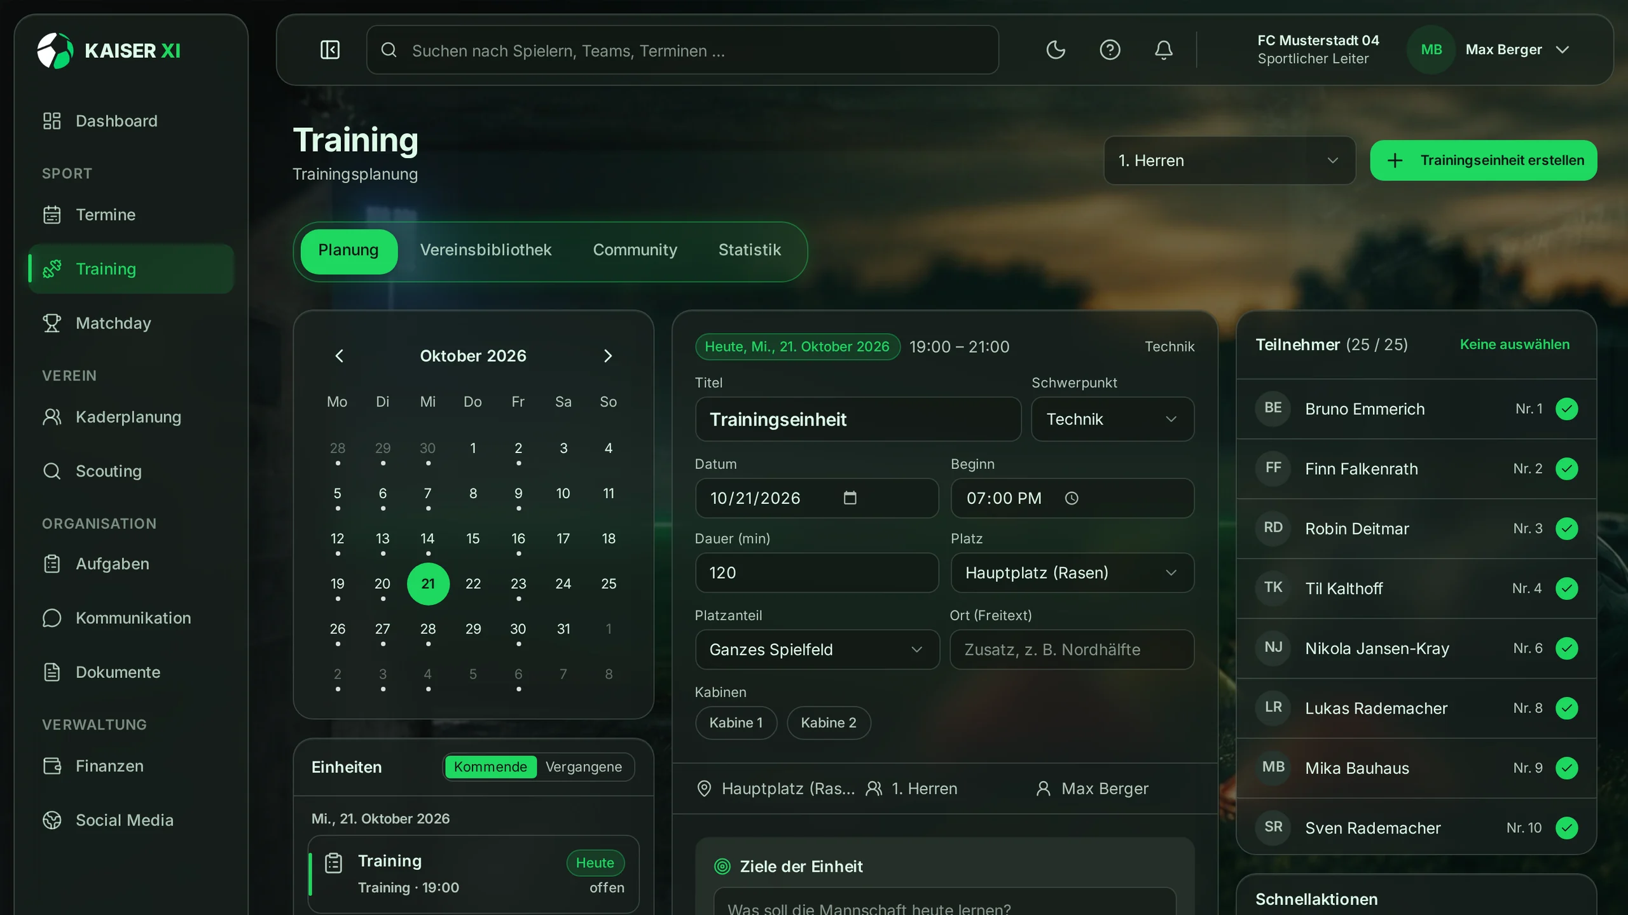The image size is (1628, 915).
Task: Deselect participant Bruno Emmerich checkmark
Action: tap(1566, 409)
